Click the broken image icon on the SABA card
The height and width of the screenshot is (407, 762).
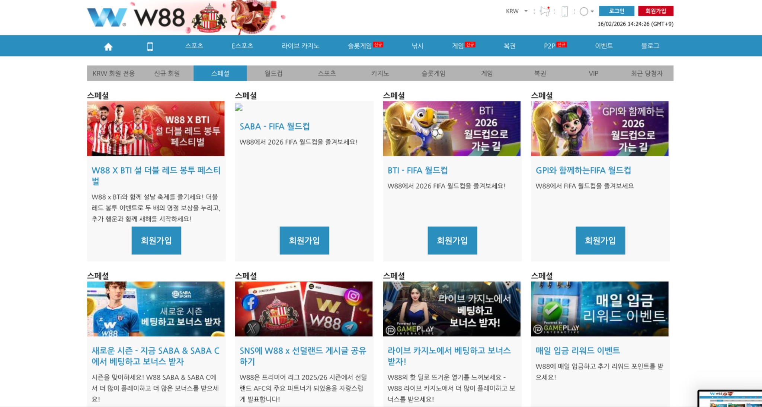click(x=239, y=107)
